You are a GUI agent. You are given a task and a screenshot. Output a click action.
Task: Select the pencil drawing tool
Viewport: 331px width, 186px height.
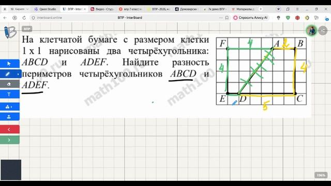[8, 74]
